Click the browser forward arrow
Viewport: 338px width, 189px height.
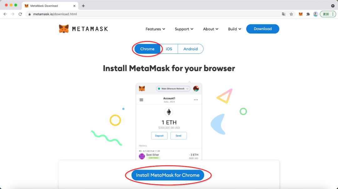pyautogui.click(x=13, y=14)
